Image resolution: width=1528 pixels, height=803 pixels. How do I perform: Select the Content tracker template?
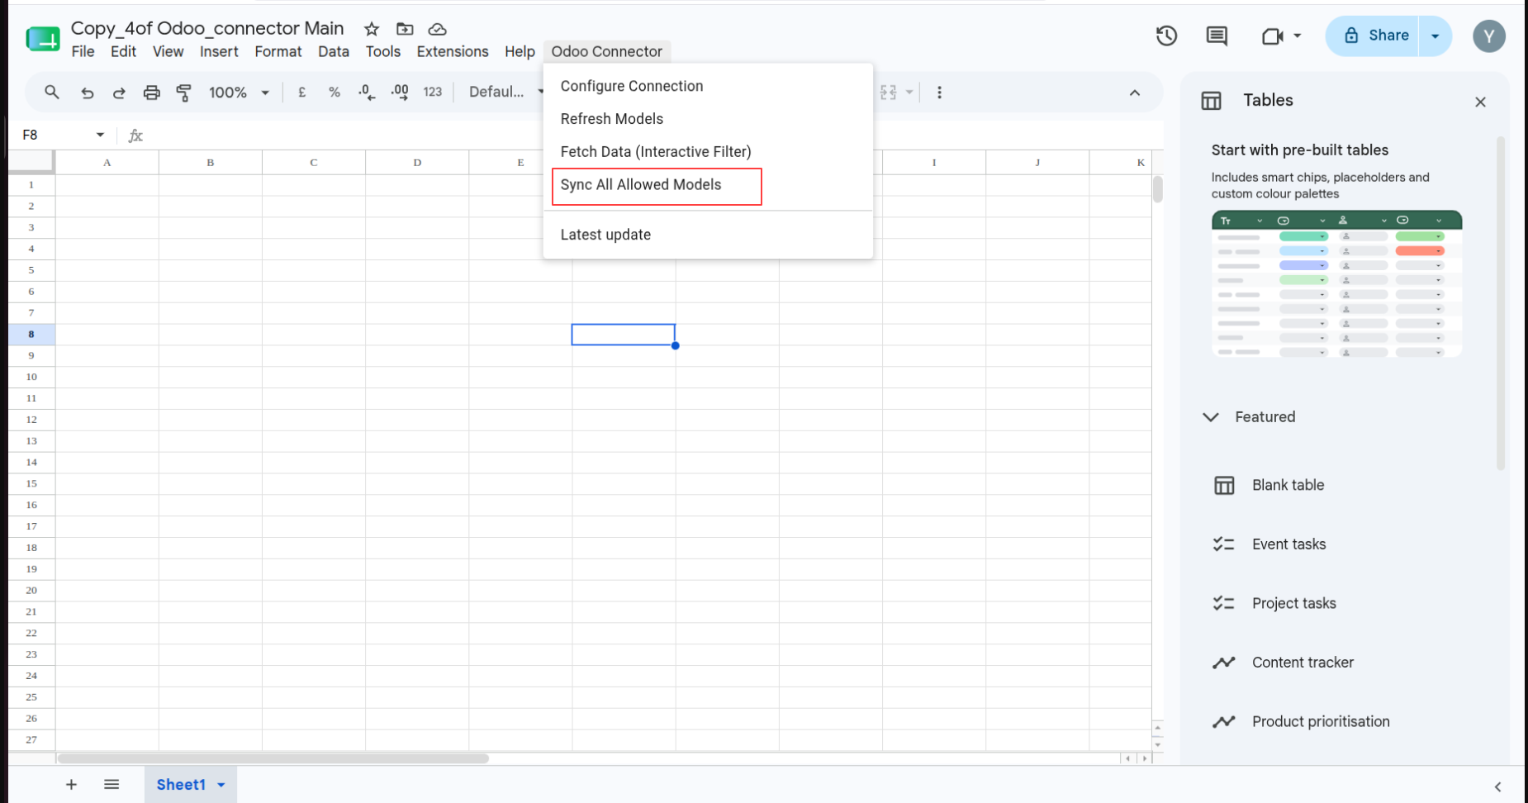click(x=1303, y=663)
